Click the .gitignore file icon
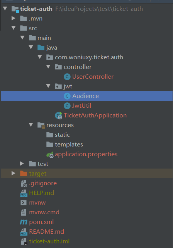 click(x=24, y=183)
